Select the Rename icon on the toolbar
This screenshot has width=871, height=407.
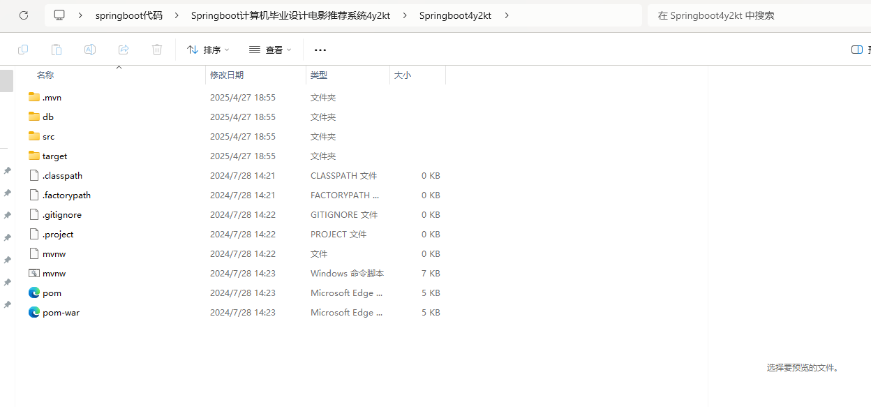(x=90, y=50)
